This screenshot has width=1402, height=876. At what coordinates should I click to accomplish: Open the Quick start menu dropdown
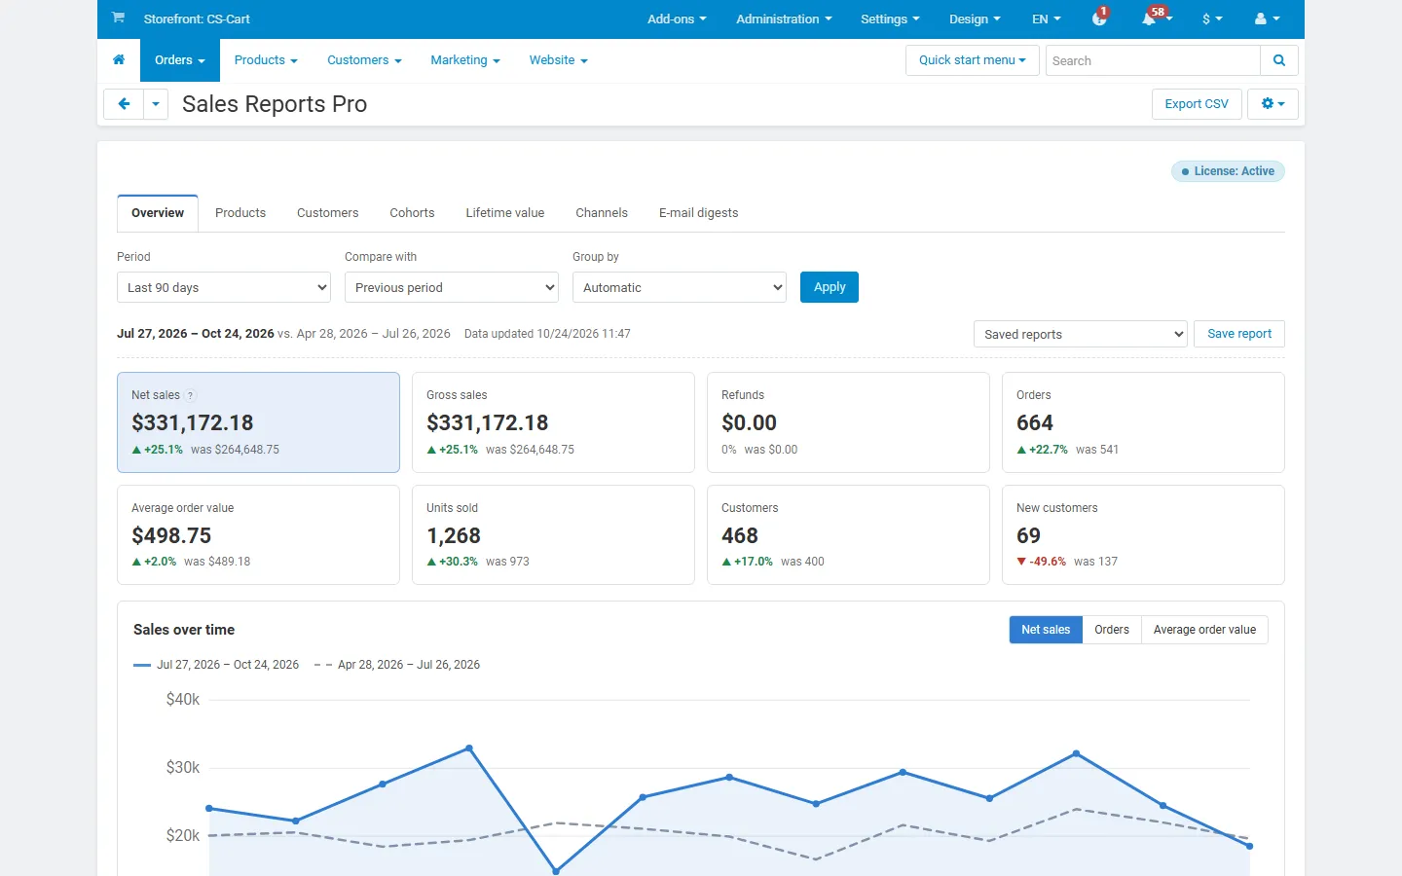[x=973, y=60]
